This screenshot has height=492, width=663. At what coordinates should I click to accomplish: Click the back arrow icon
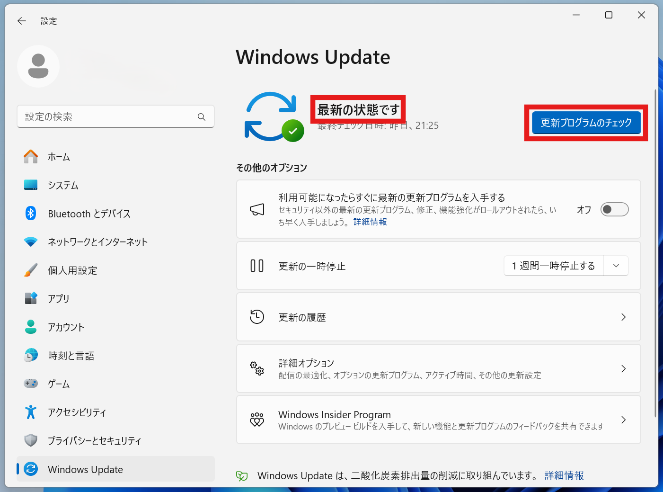coord(22,21)
